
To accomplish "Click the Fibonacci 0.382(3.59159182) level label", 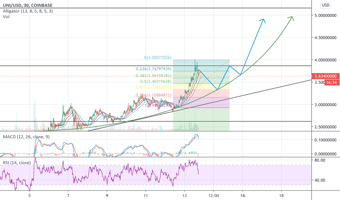I will [154, 76].
